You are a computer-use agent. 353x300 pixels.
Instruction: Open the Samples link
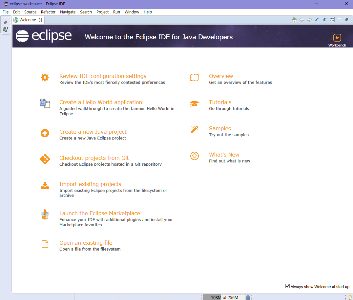pos(220,128)
